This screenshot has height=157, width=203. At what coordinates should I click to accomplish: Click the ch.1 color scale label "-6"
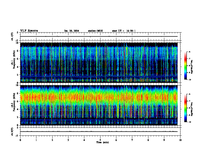[189, 52]
